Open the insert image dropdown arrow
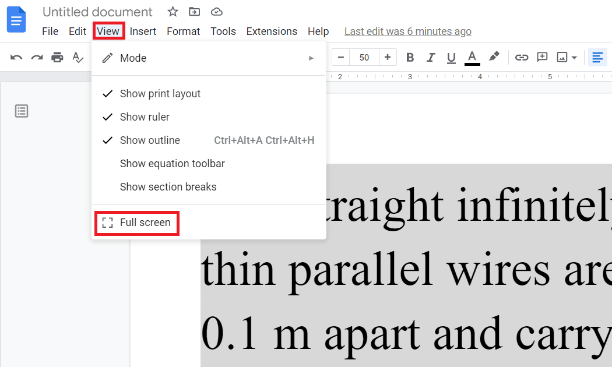 [x=574, y=58]
